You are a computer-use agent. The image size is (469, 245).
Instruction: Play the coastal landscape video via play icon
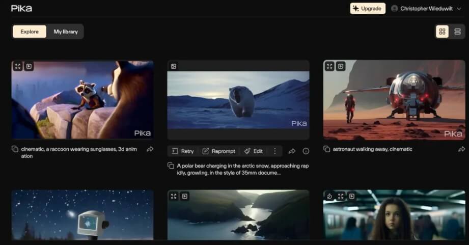coord(185,196)
